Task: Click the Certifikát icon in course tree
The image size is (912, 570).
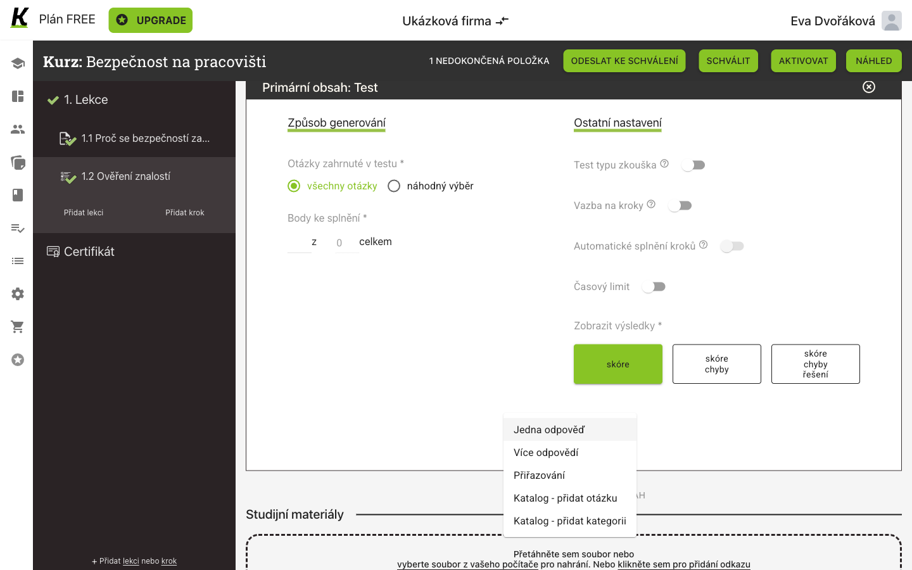Action: click(53, 252)
